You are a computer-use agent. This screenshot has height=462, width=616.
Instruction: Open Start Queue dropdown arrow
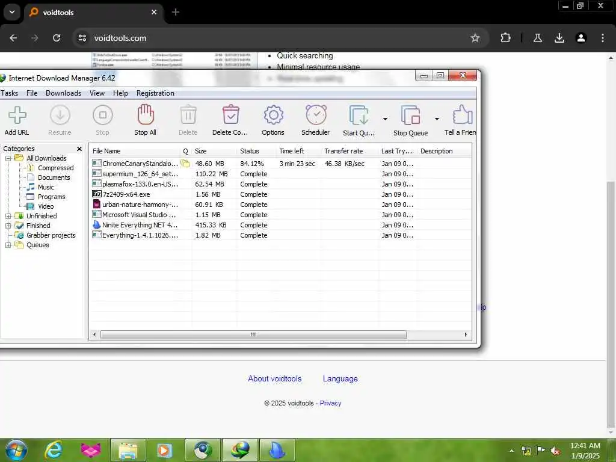385,119
